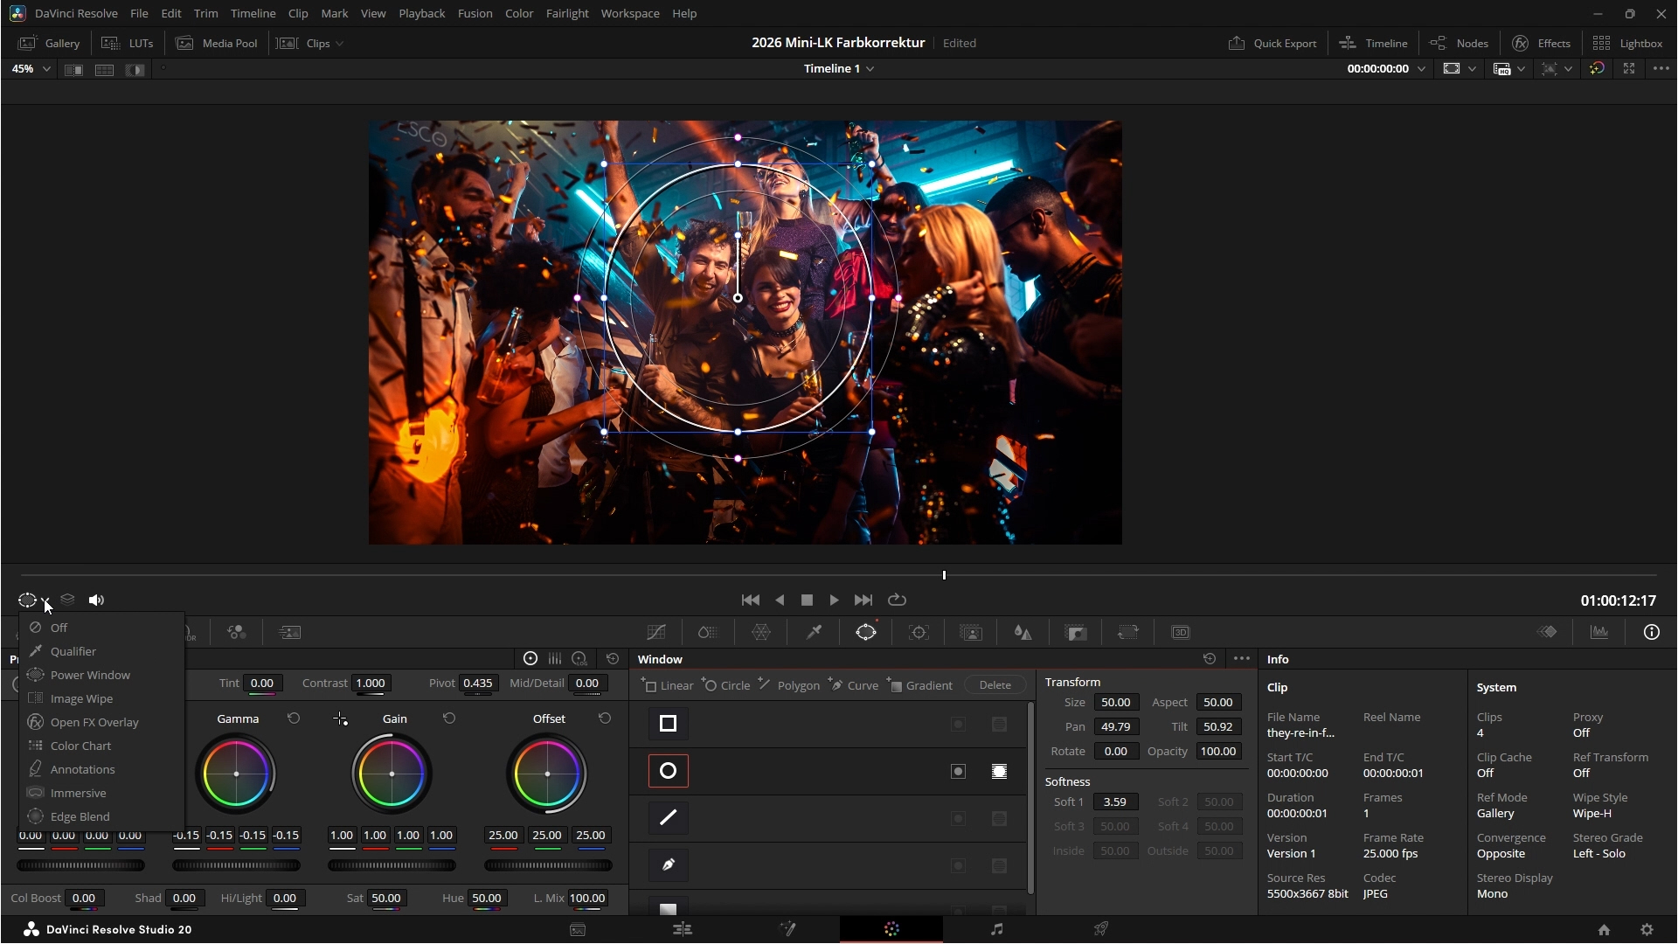Click the Soft 1 softness value field
This screenshot has width=1678, height=944.
pyautogui.click(x=1115, y=802)
